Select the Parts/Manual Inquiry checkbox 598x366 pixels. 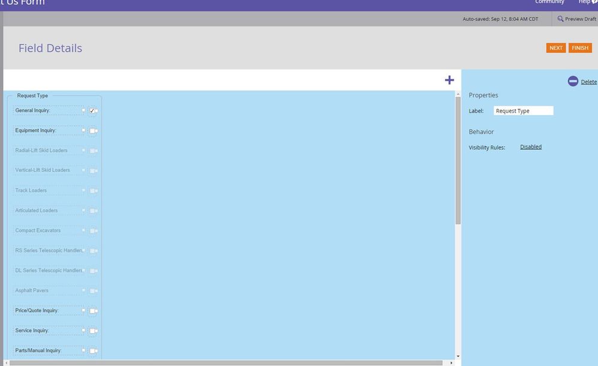click(92, 351)
